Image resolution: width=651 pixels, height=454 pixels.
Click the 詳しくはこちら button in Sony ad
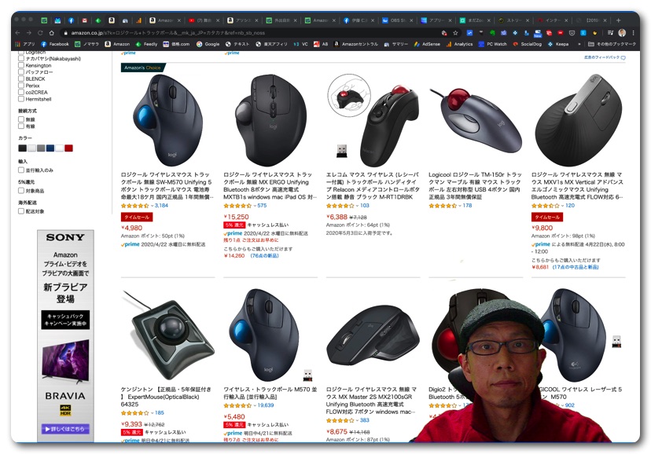[65, 429]
